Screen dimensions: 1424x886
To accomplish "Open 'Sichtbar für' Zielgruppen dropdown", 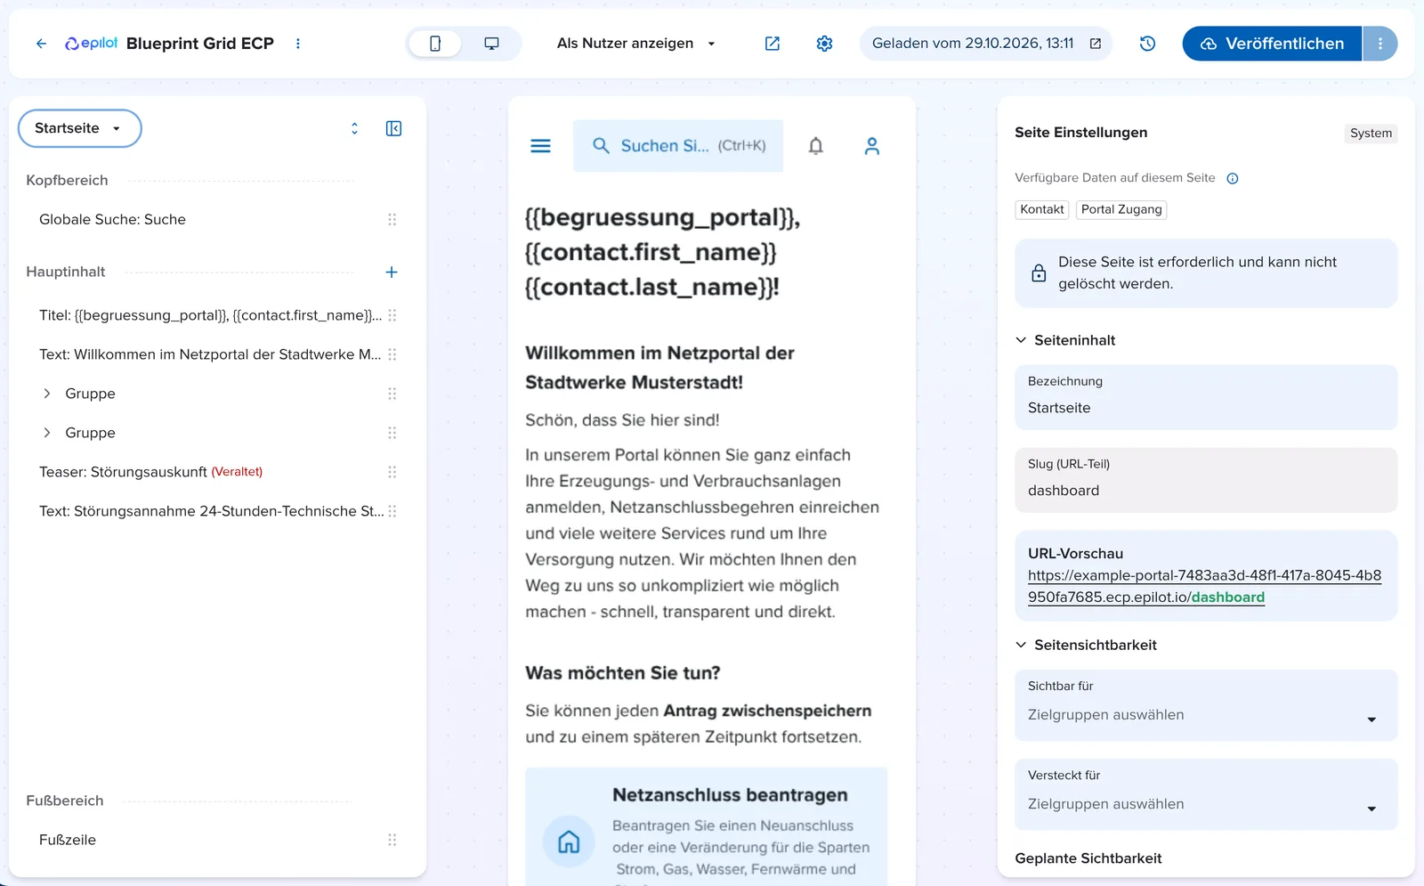I will click(1206, 705).
